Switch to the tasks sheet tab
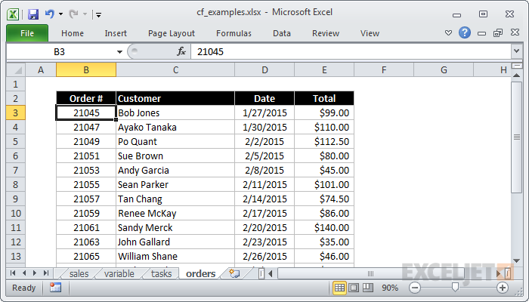529x302 pixels. pos(161,273)
